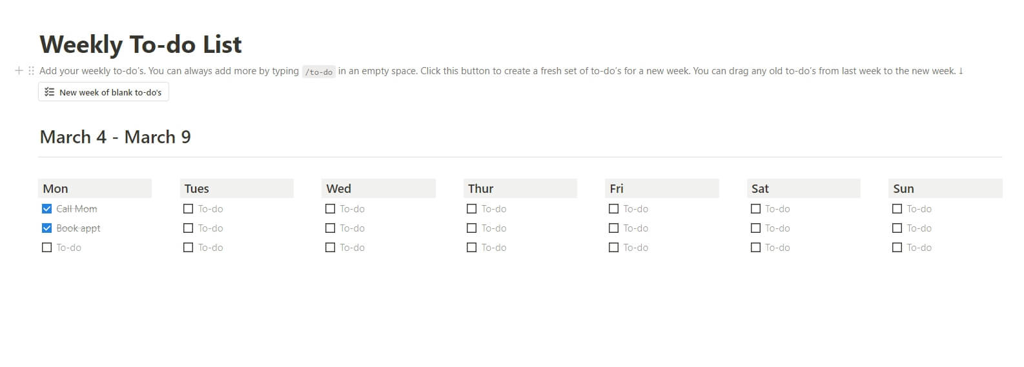The height and width of the screenshot is (367, 1024).
Task: Select the Sun column header
Action: pyautogui.click(x=903, y=189)
